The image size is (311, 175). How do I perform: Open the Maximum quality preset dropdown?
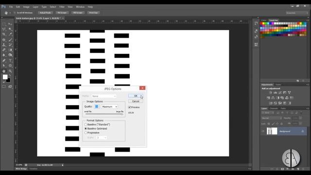(x=109, y=107)
